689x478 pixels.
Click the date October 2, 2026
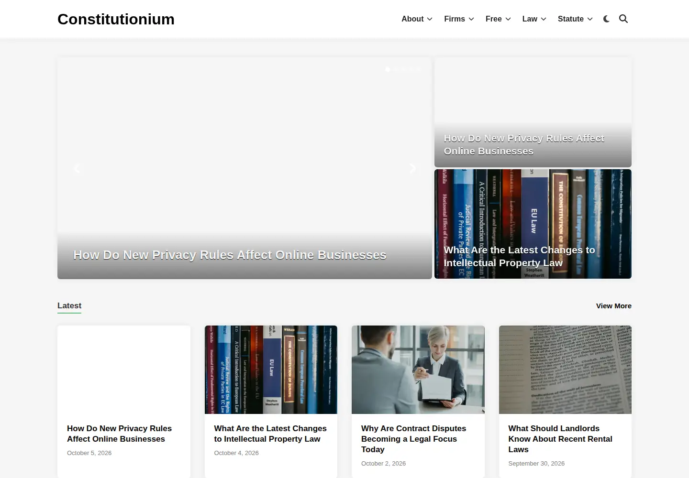pyautogui.click(x=383, y=464)
